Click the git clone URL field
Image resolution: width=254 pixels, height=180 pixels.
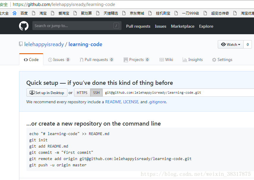pyautogui.click(x=178, y=93)
